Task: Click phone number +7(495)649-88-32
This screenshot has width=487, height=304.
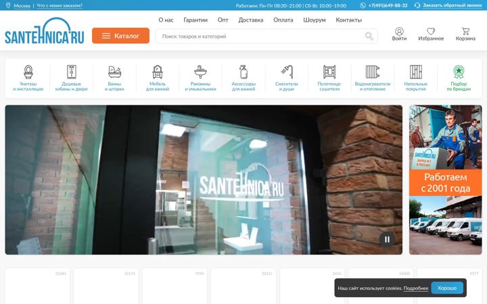Action: coord(388,5)
